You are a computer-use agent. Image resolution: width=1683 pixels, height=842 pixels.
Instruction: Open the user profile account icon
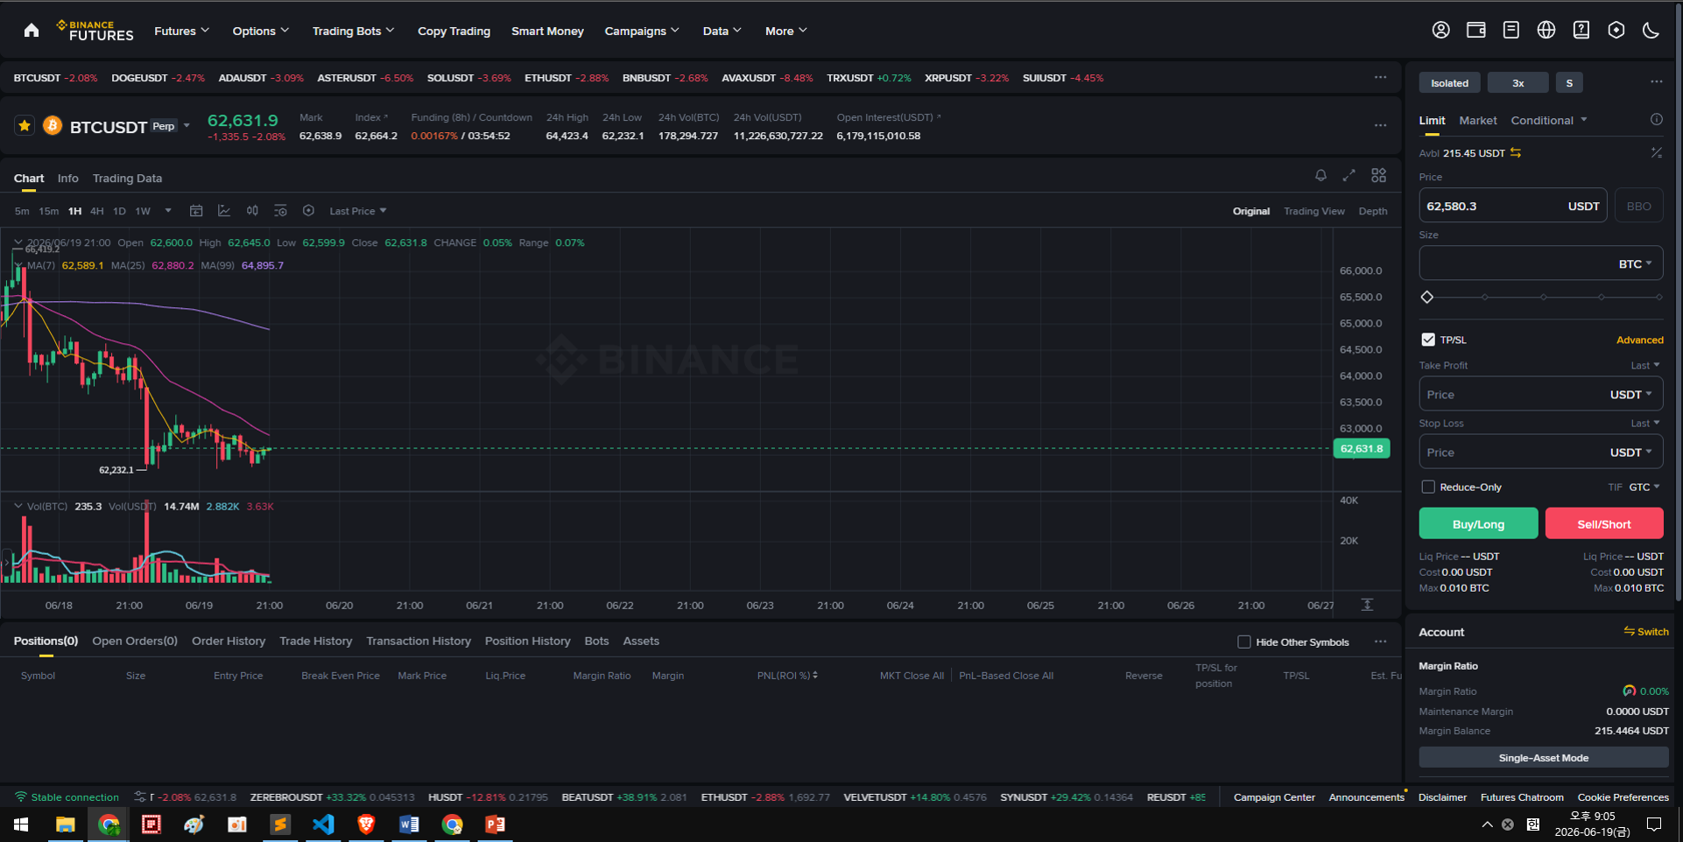click(1440, 30)
